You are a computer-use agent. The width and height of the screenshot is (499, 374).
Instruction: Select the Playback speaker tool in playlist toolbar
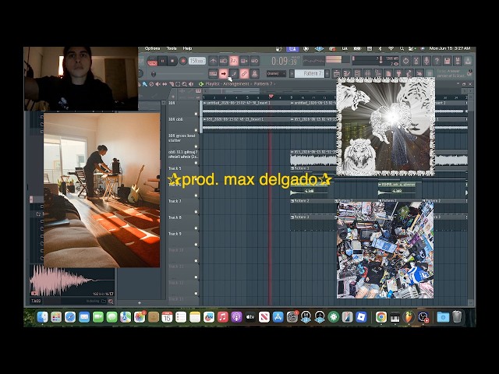click(x=191, y=84)
